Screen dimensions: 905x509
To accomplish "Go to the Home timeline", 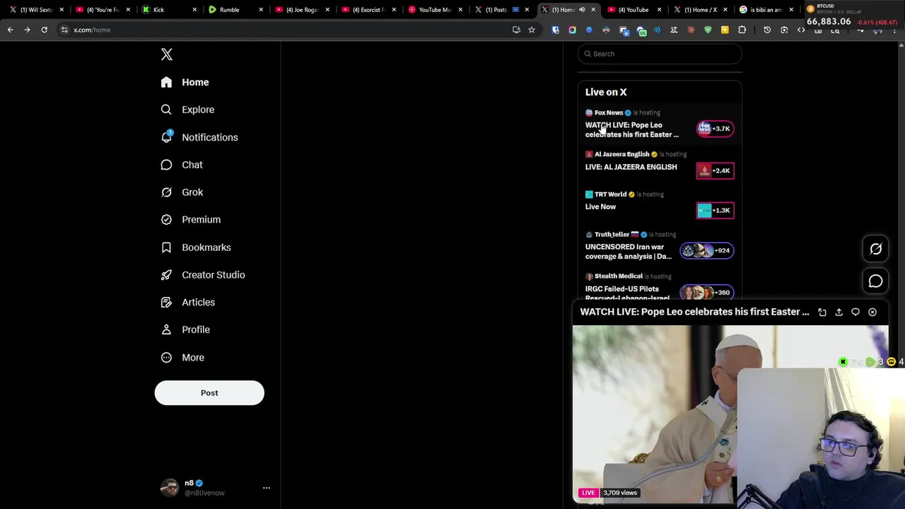I will click(185, 82).
